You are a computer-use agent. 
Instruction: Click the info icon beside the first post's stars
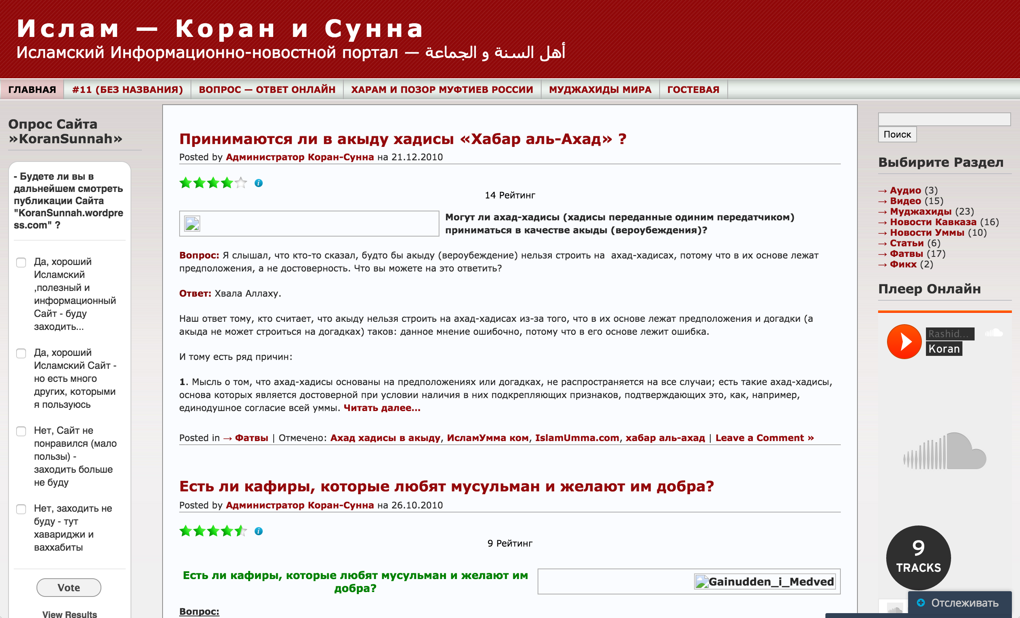[x=259, y=183]
